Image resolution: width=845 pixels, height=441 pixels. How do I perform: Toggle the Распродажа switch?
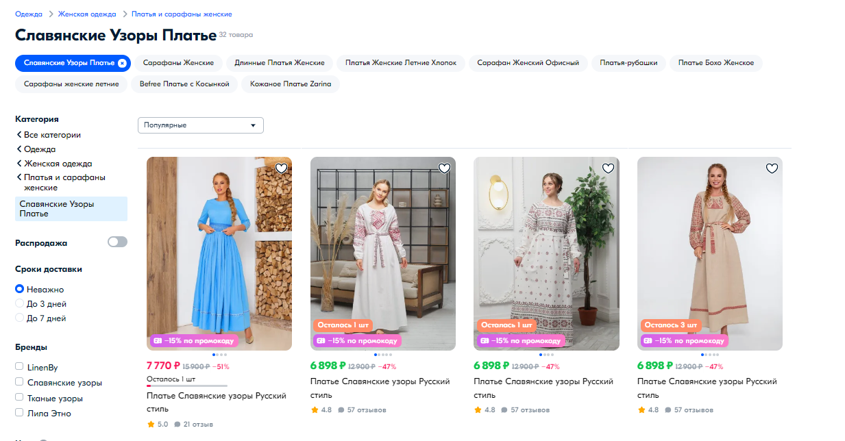[117, 242]
